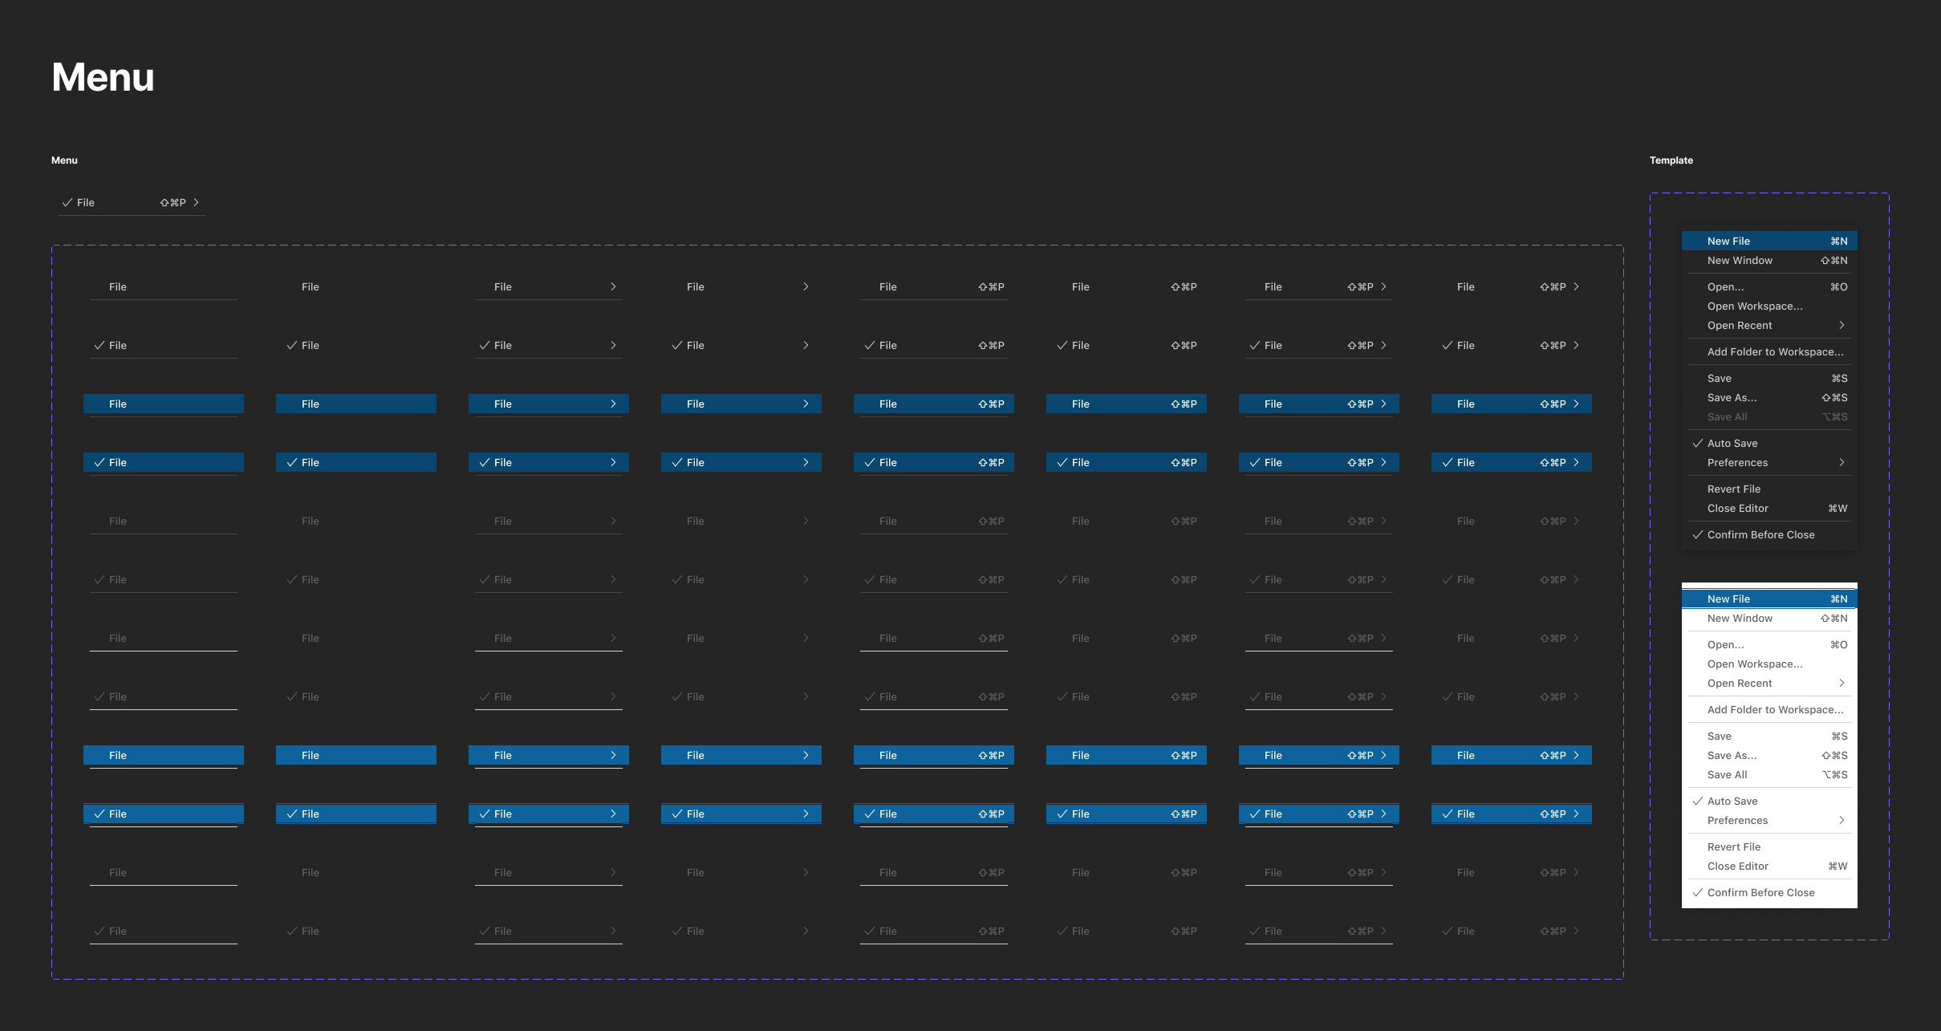Click ⌘S shortcut beside Save in dark template

click(1839, 379)
